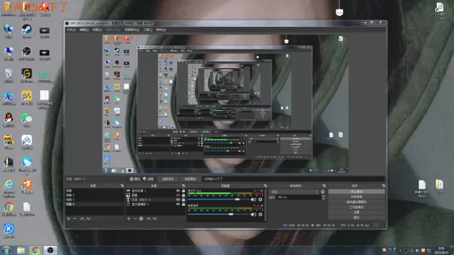The width and height of the screenshot is (454, 255).
Task: Select the QQ penguin desktop icon
Action: (x=9, y=120)
